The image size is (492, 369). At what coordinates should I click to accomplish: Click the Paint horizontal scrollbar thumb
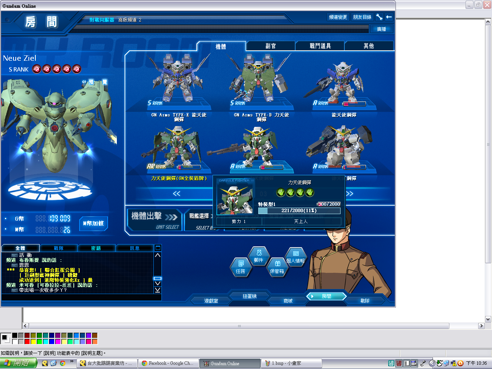tap(239, 326)
